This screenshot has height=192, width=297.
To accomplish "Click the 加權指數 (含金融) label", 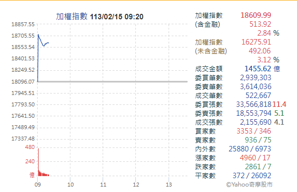I will (209, 20).
